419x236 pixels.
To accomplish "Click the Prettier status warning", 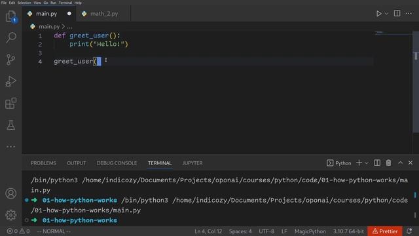I will coord(385,231).
